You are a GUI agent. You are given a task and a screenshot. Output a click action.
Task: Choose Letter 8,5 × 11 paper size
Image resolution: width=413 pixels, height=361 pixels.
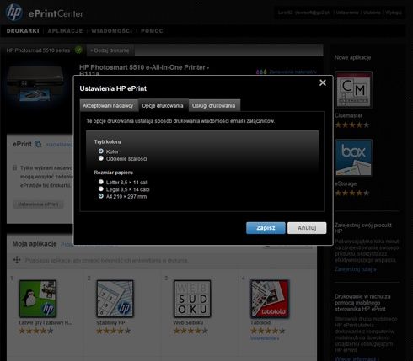click(x=101, y=182)
